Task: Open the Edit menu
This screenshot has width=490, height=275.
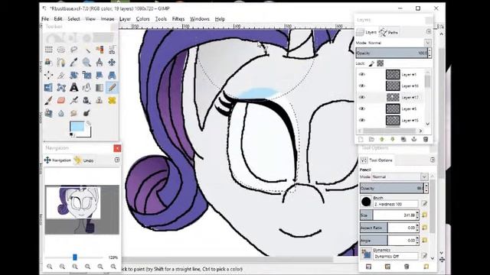Action: [58, 19]
